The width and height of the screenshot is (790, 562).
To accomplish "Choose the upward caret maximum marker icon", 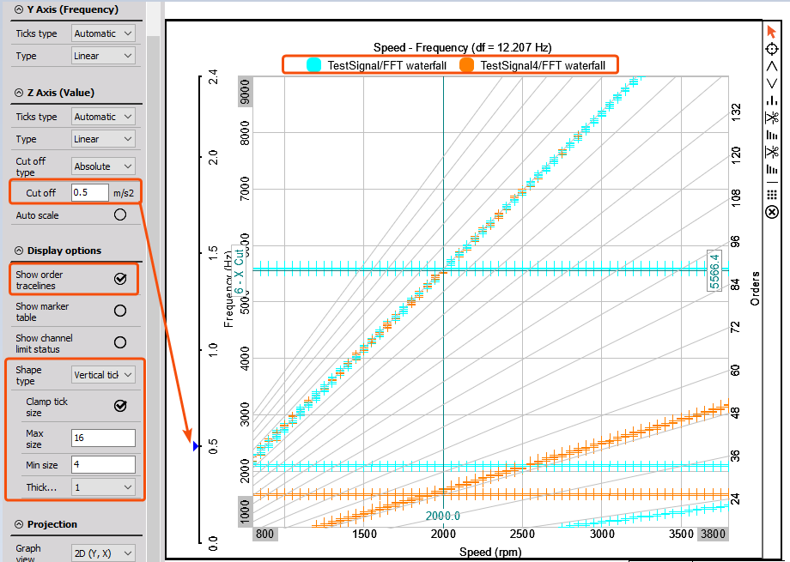I will point(772,66).
